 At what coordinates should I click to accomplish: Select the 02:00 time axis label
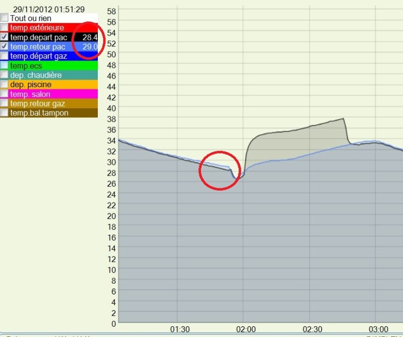pyautogui.click(x=246, y=329)
